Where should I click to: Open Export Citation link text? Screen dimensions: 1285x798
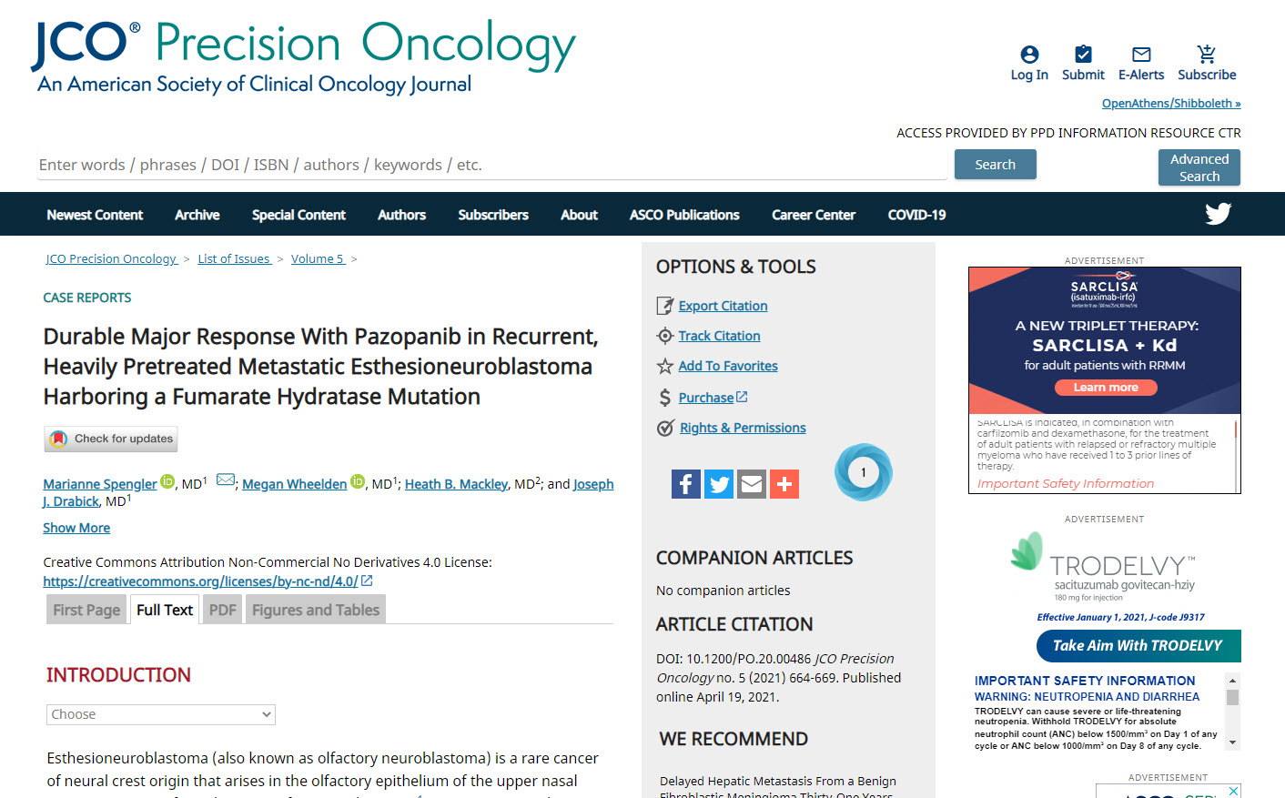723,306
